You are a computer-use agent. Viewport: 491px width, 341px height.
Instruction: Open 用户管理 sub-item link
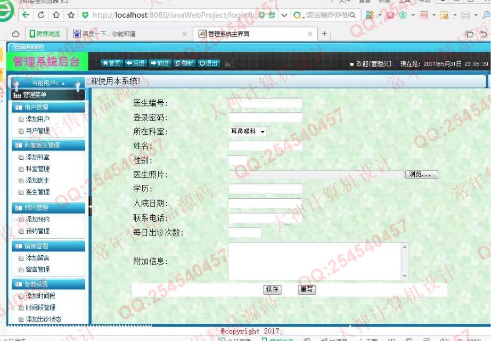tap(37, 131)
